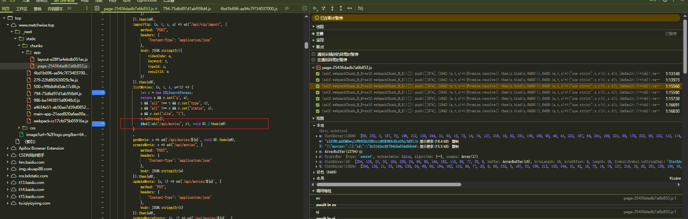The image size is (688, 219).
Task: Switch to the 内容脚本 content scripts tab
Action: click(55, 9)
